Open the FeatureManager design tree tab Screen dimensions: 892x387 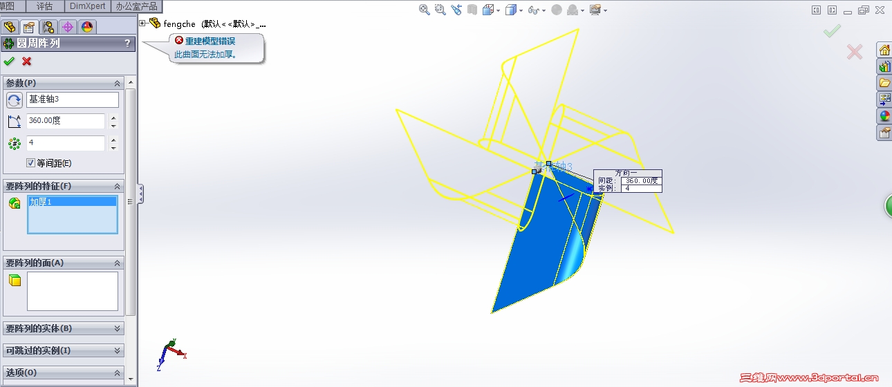[x=10, y=27]
